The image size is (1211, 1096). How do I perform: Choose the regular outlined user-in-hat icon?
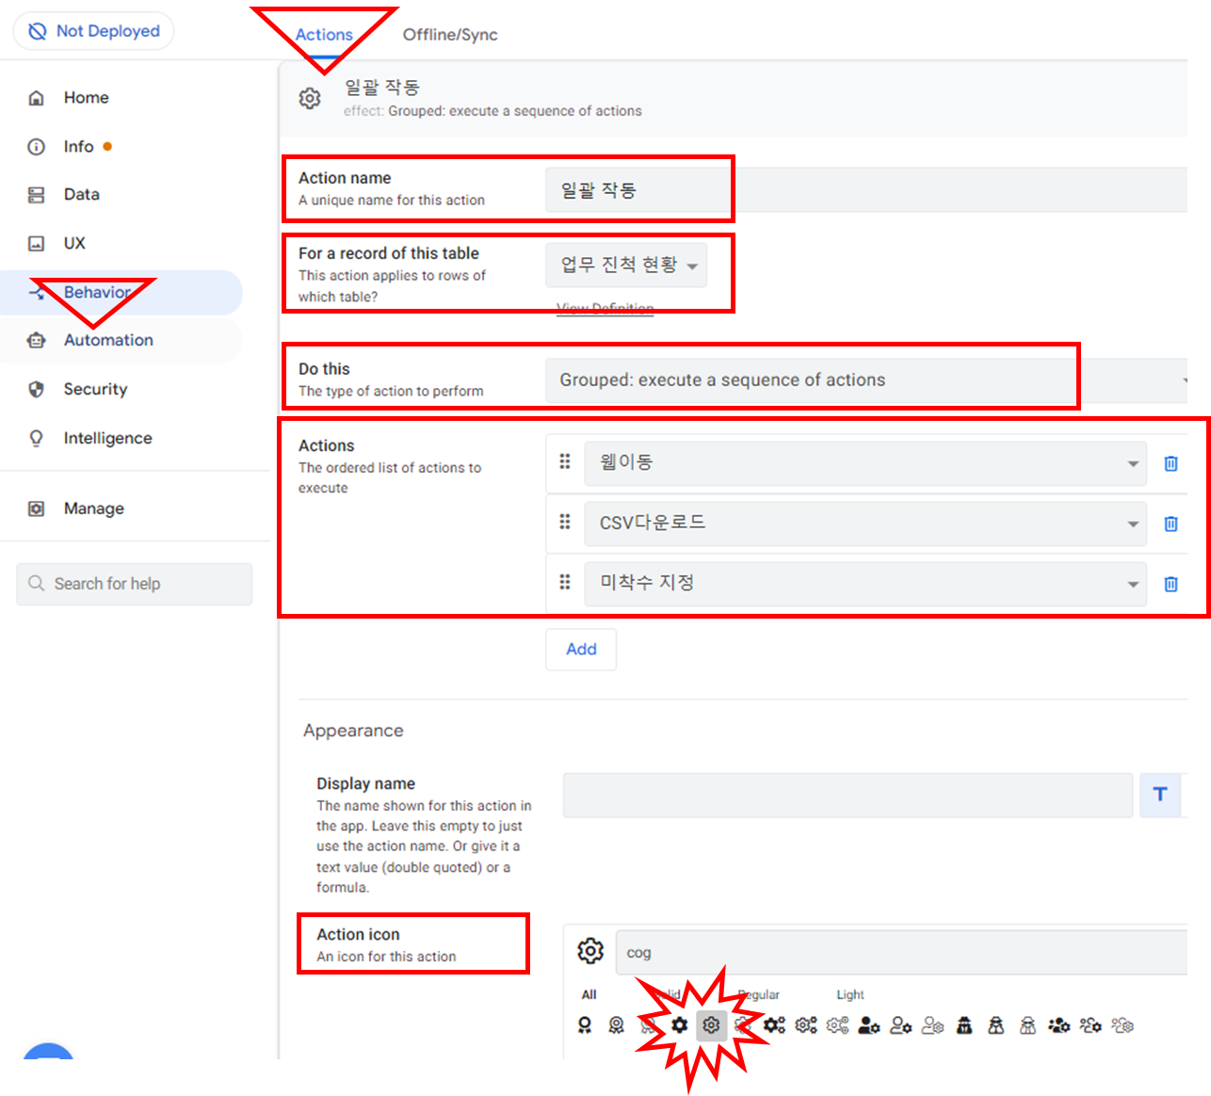995,1025
